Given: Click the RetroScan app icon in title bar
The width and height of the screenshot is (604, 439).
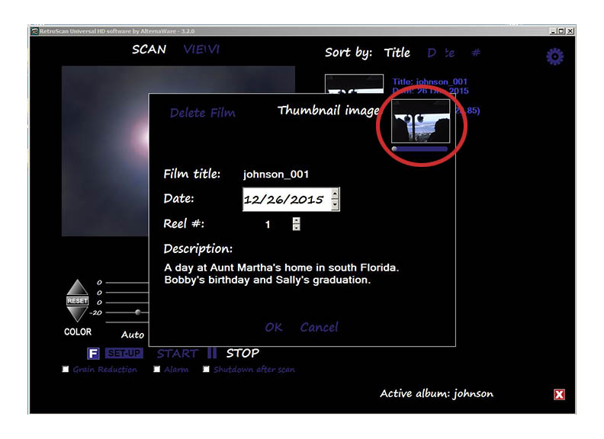Looking at the screenshot, I should point(34,31).
